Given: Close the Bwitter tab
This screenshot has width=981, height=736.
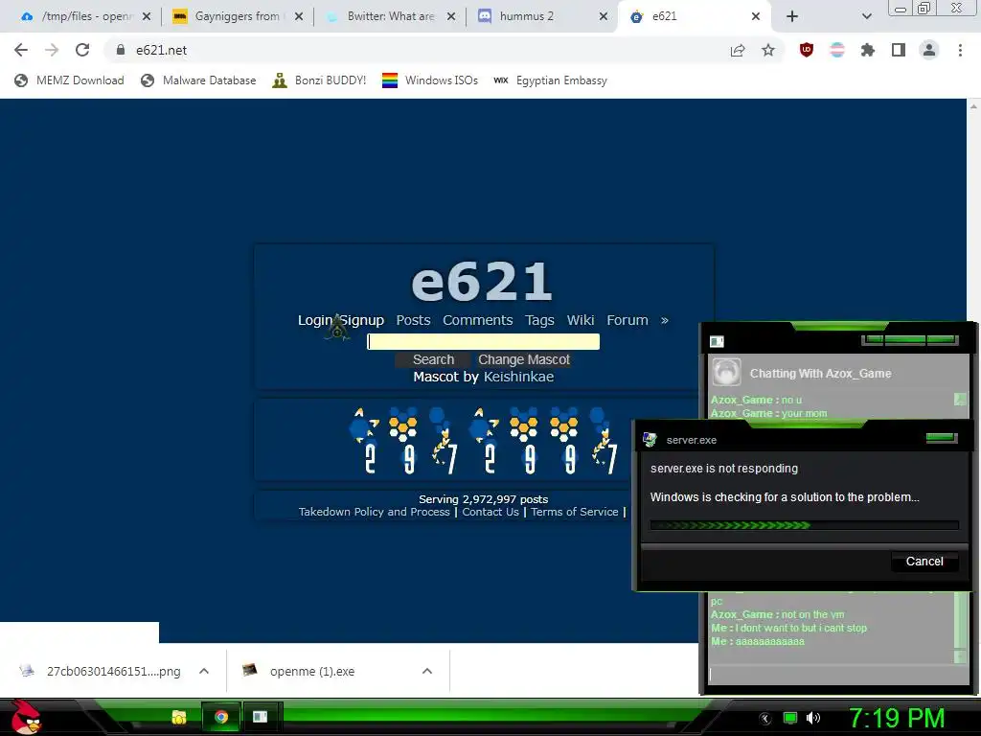Looking at the screenshot, I should click(450, 17).
